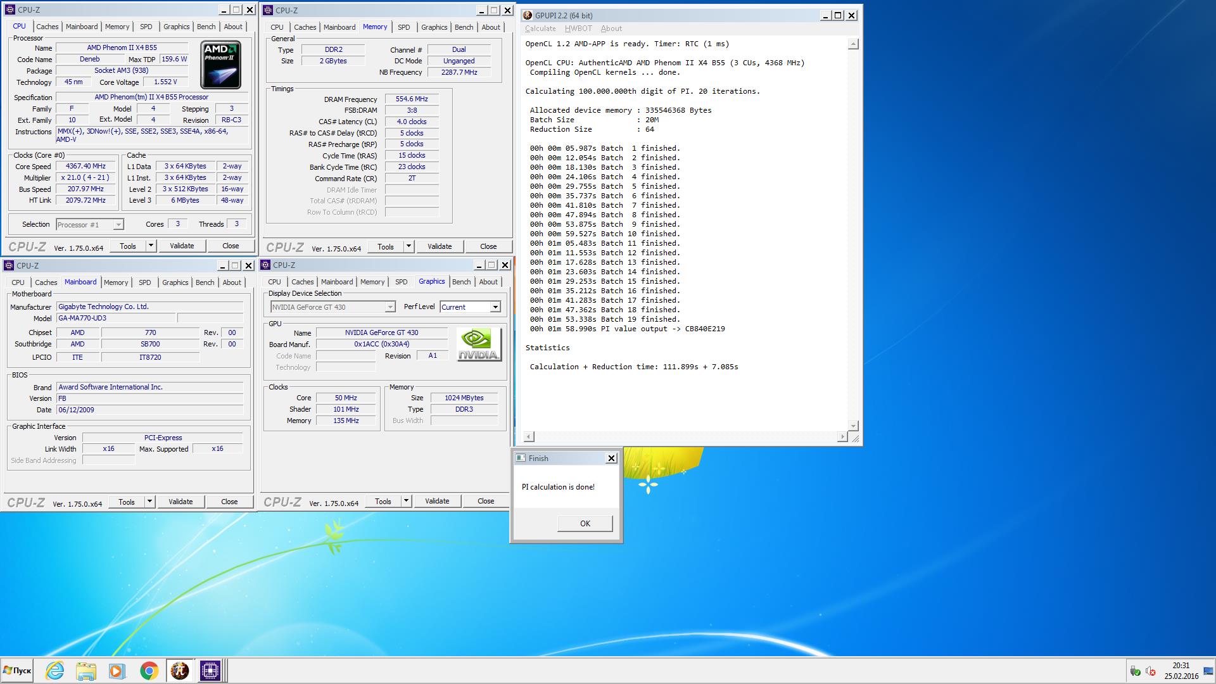The width and height of the screenshot is (1216, 684).
Task: Expand the Processor #1 selection dropdown
Action: 118,225
